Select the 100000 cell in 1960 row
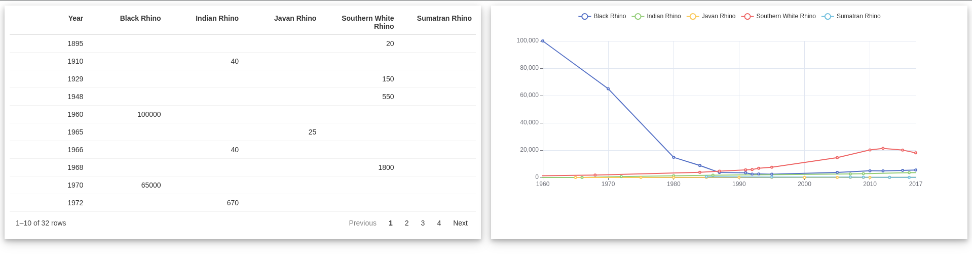The image size is (972, 269). (149, 114)
